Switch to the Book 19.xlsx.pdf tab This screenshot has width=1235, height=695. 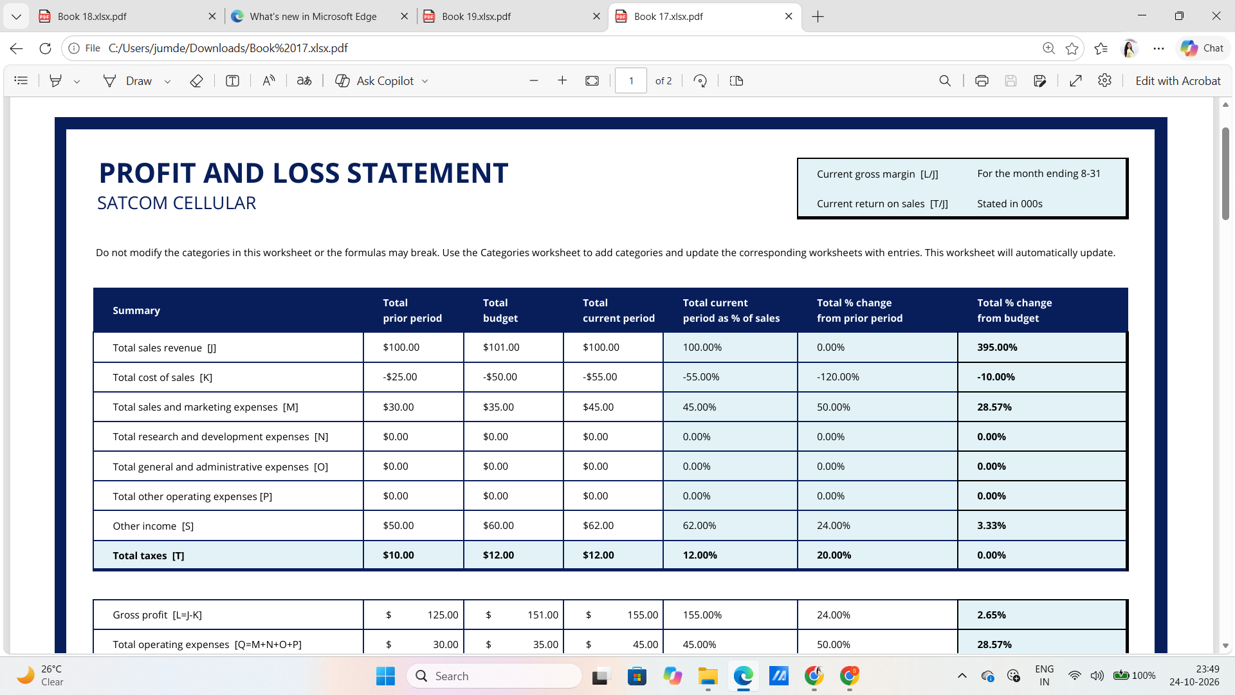[512, 16]
